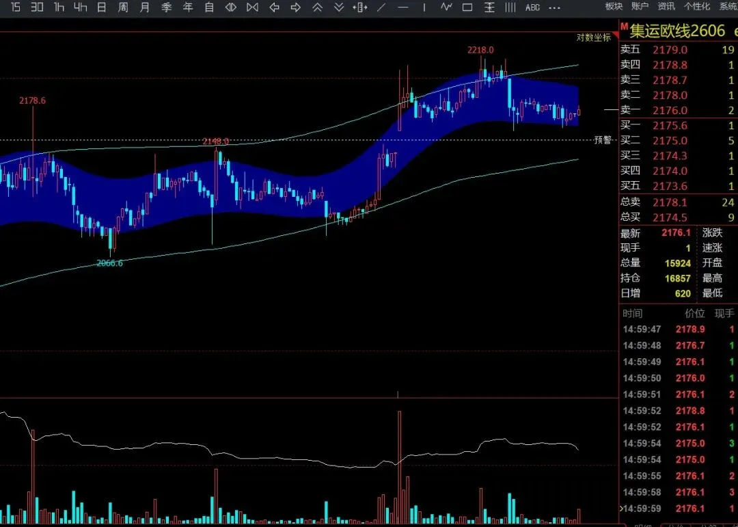Screen dimensions: 738x527
Task: Toggle 对数坐标 logarithmic axis
Action: (594, 38)
